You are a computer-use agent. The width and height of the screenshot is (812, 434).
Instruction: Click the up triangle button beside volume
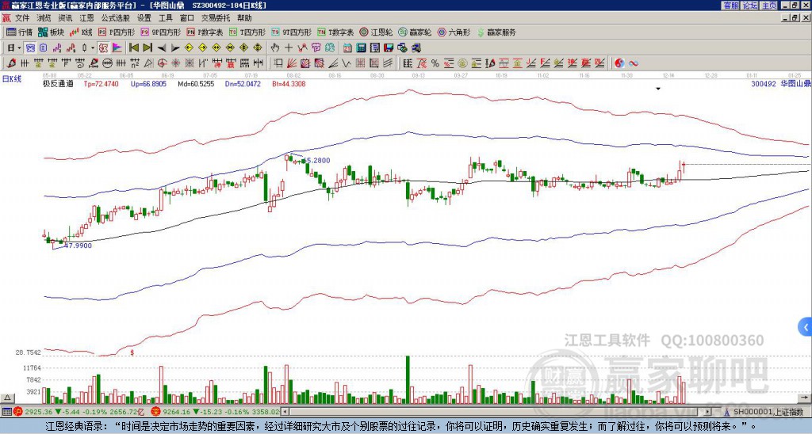point(7,398)
